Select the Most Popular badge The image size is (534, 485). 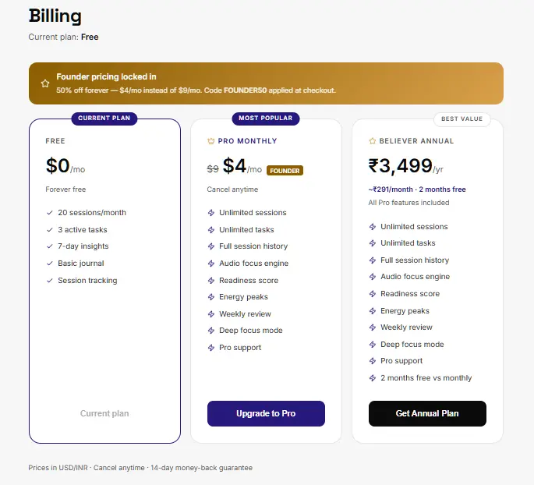click(266, 119)
